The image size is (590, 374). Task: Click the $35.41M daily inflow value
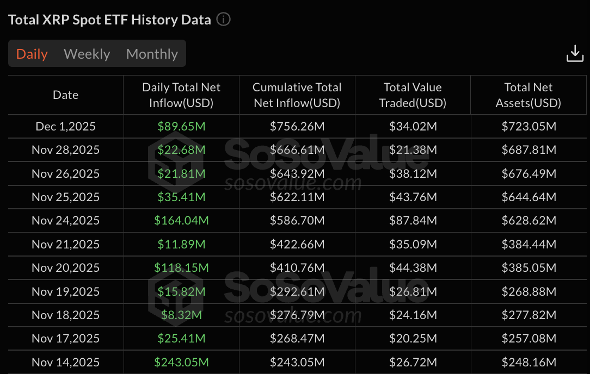(x=181, y=197)
